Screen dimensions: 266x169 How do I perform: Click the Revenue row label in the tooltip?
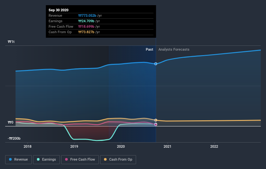pyautogui.click(x=55, y=15)
